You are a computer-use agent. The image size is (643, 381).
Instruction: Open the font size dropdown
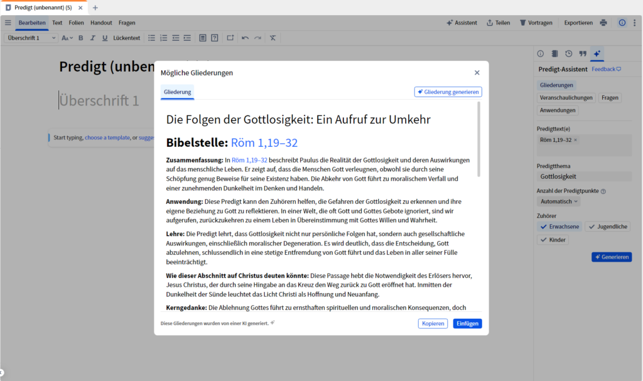(x=67, y=38)
